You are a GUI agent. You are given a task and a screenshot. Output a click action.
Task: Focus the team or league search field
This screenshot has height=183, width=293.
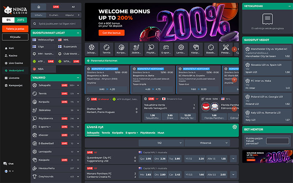tap(56, 24)
